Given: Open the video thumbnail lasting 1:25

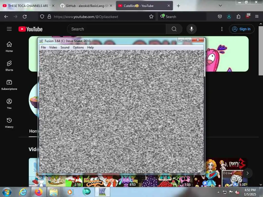Looking at the screenshot, I should pos(166,181).
